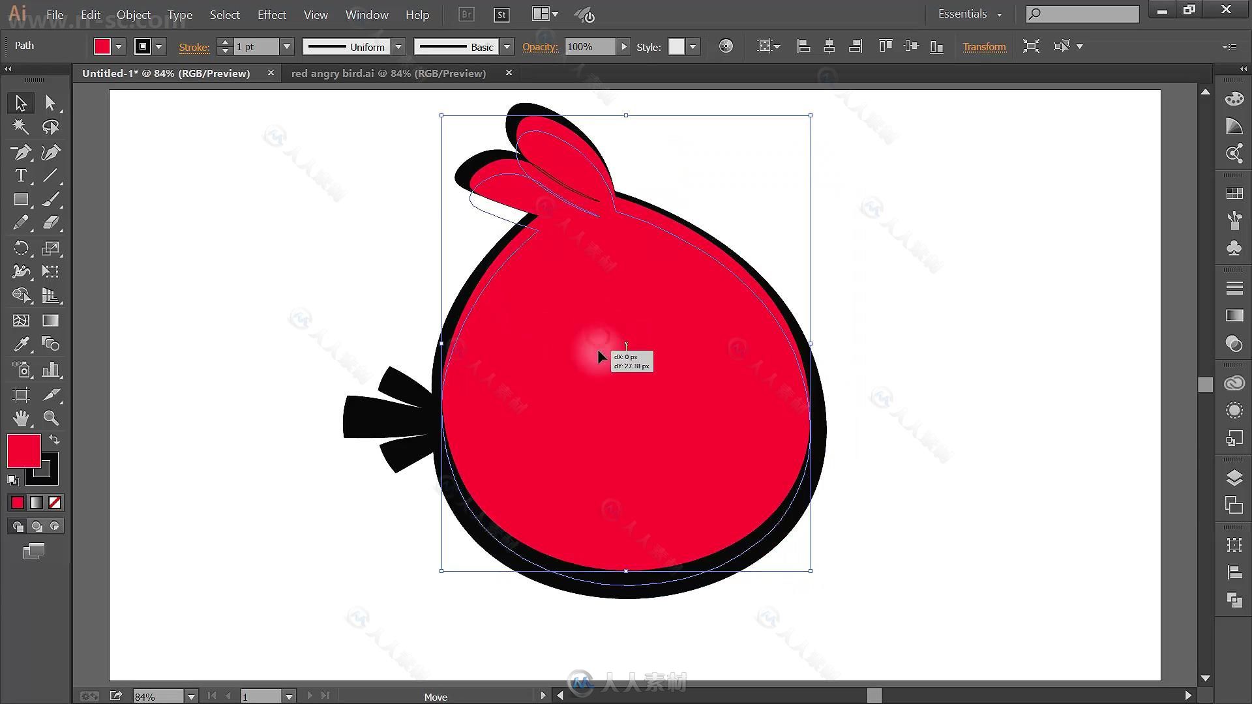Open graphic Style dropdown
Screen dimensions: 1252x704
tap(693, 47)
